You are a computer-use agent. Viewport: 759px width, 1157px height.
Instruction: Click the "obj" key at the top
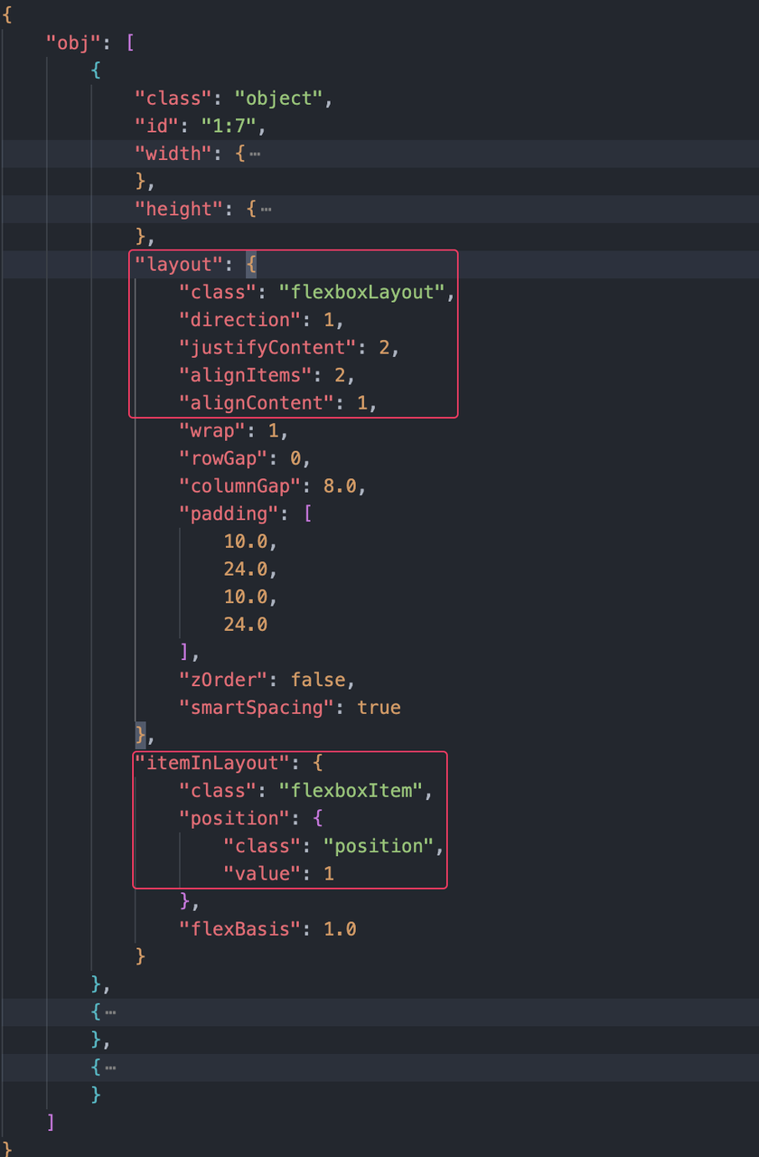click(69, 43)
